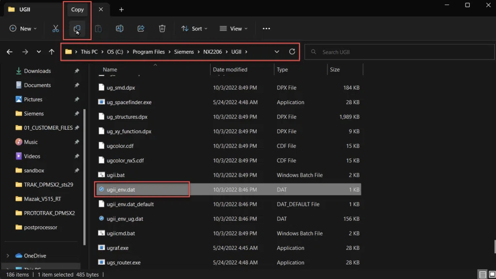Open the Sort dropdown menu
This screenshot has width=496, height=279.
pos(194,29)
